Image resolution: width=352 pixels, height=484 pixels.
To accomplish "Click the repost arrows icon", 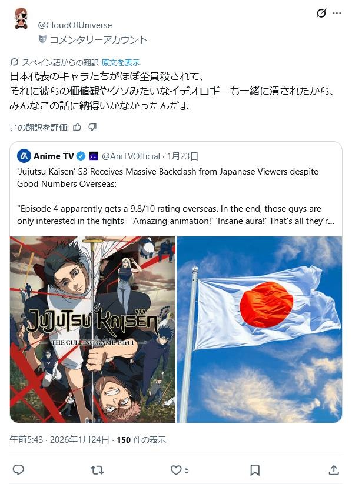I will tap(97, 470).
